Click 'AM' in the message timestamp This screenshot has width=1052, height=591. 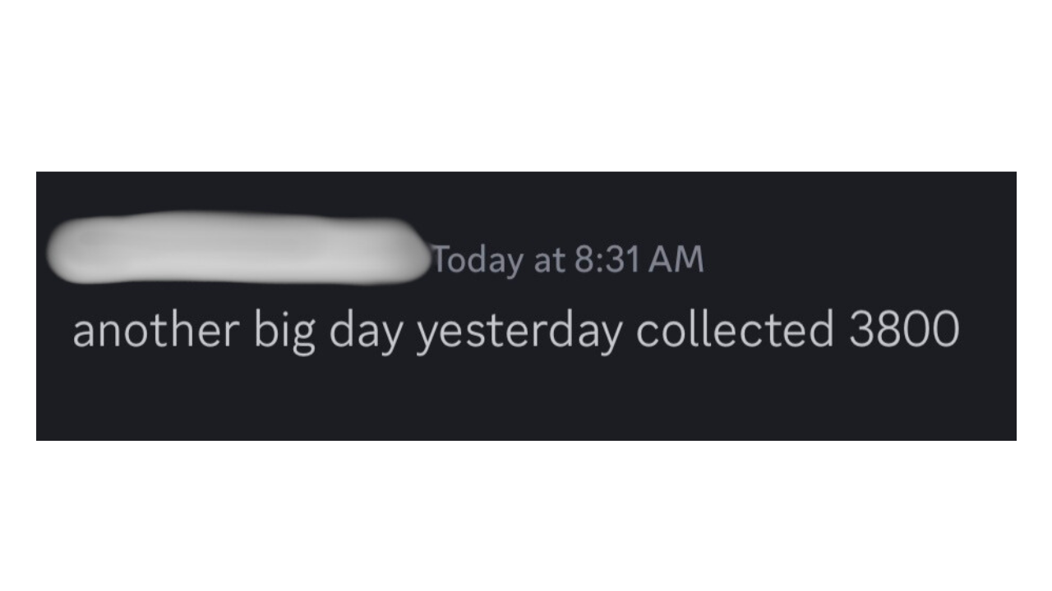click(676, 260)
